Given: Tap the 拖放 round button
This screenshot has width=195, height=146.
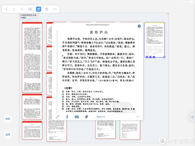Looking at the screenshot, I should (8, 119).
